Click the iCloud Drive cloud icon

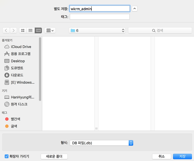[7, 47]
